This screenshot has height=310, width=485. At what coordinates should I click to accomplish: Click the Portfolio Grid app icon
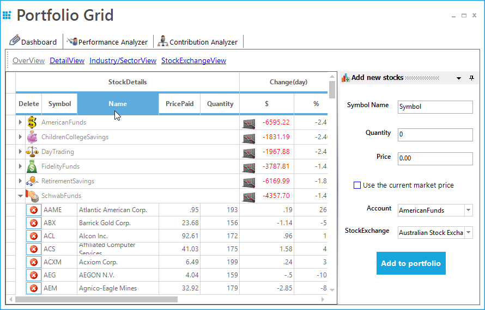point(7,15)
